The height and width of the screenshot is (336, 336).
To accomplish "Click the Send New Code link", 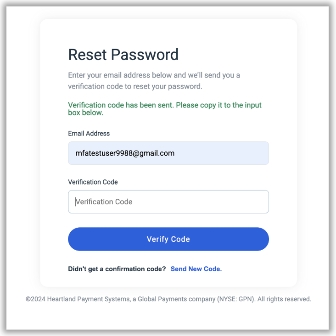I will pos(196,269).
